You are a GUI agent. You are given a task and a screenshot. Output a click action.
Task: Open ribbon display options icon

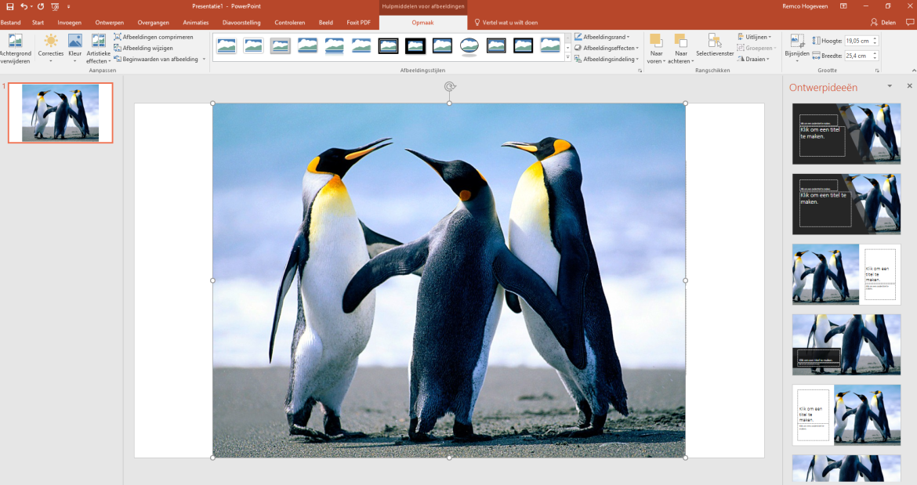pyautogui.click(x=843, y=6)
